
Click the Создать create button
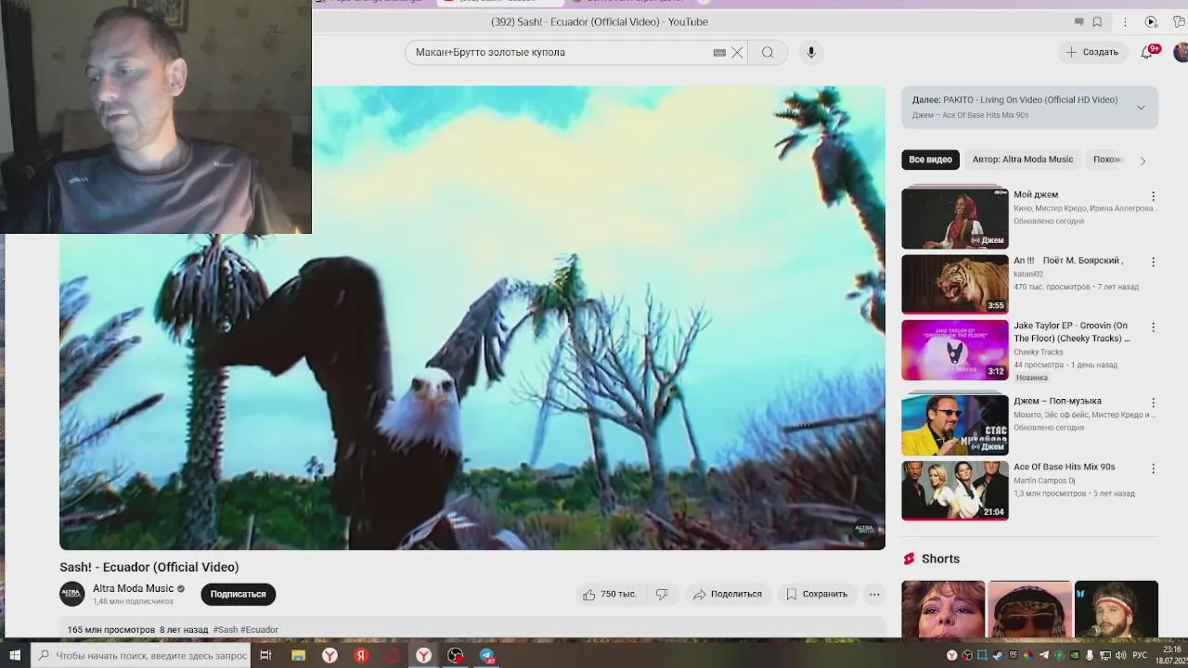coord(1091,52)
